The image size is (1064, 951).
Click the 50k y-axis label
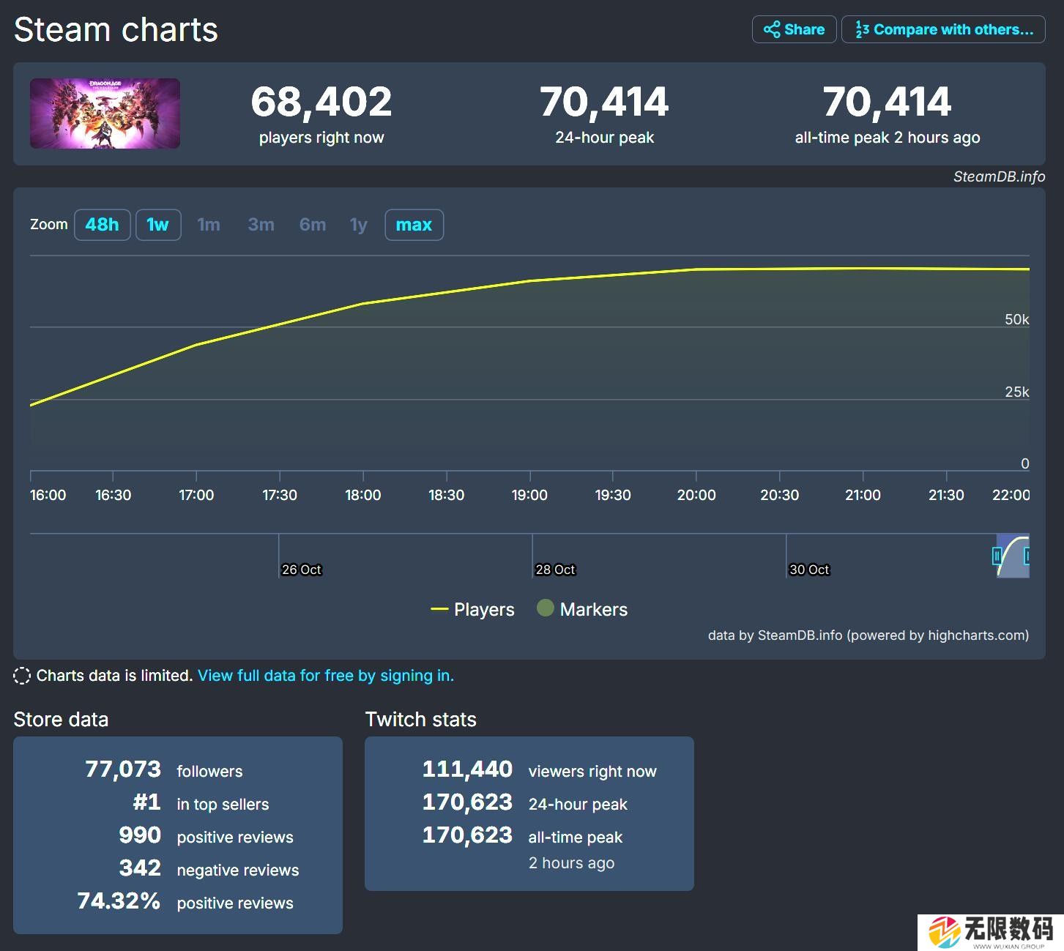pyautogui.click(x=1016, y=319)
